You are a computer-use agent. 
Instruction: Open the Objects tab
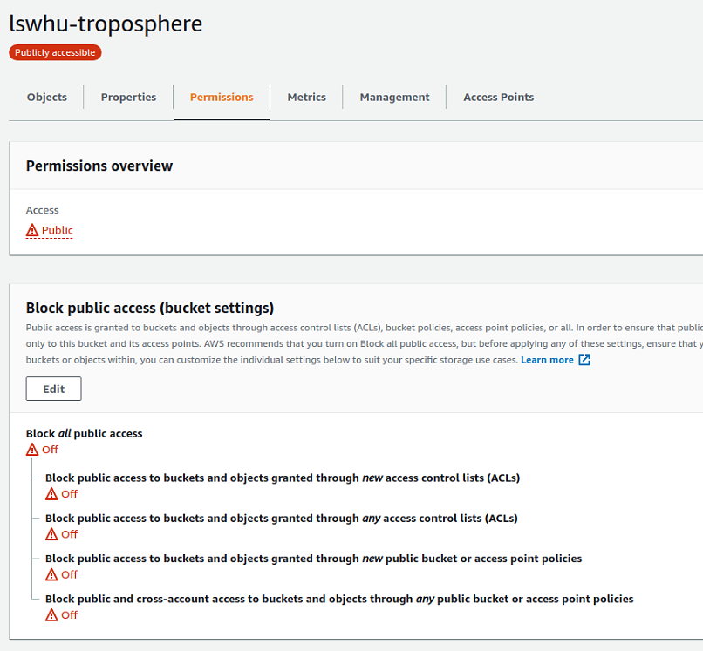coord(46,98)
